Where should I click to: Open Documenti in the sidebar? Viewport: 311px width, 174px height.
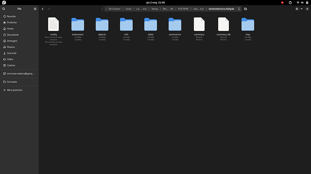coord(19,35)
